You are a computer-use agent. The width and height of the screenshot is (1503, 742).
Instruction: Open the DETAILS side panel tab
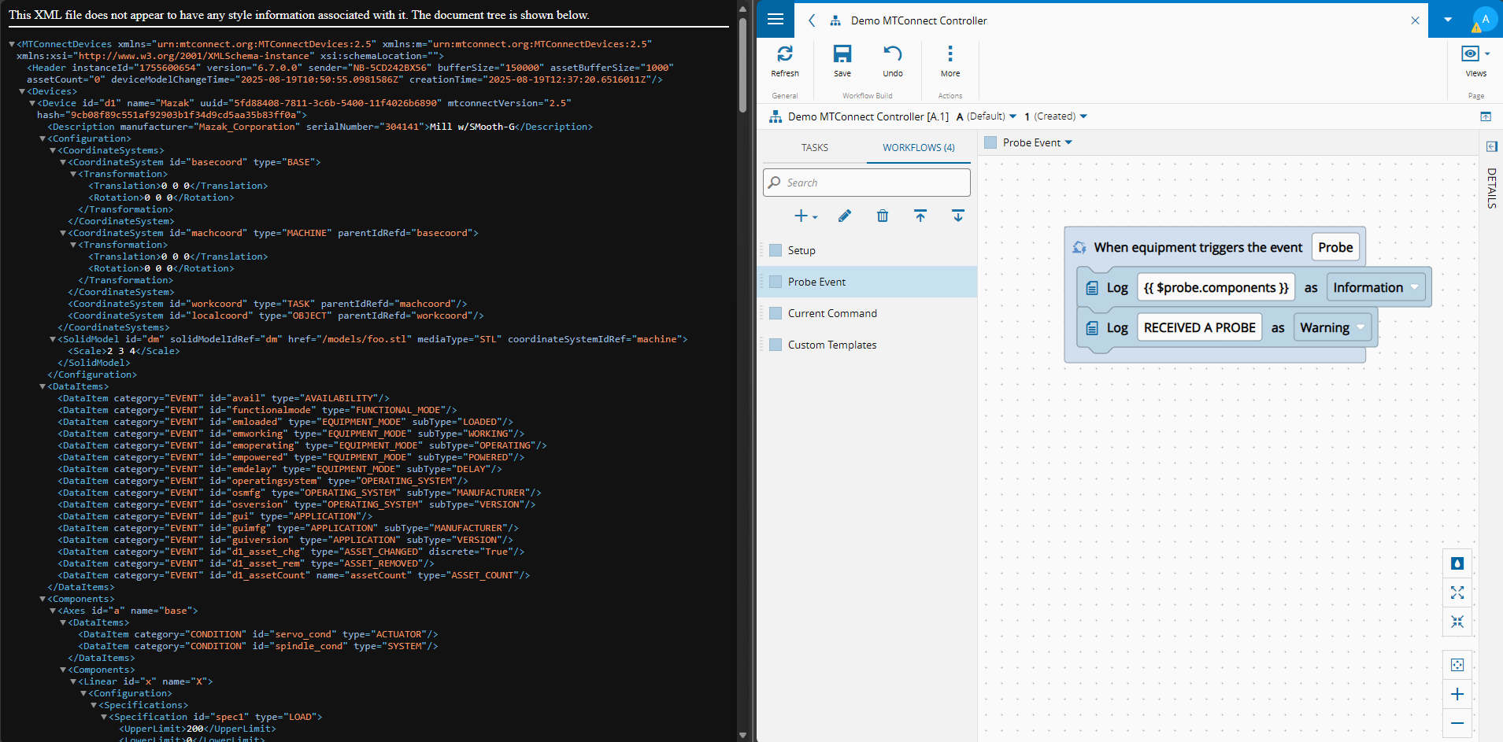[x=1490, y=187]
